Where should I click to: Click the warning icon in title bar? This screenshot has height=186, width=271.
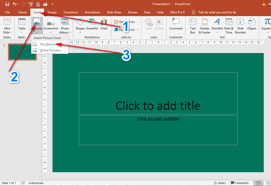pyautogui.click(x=264, y=4)
